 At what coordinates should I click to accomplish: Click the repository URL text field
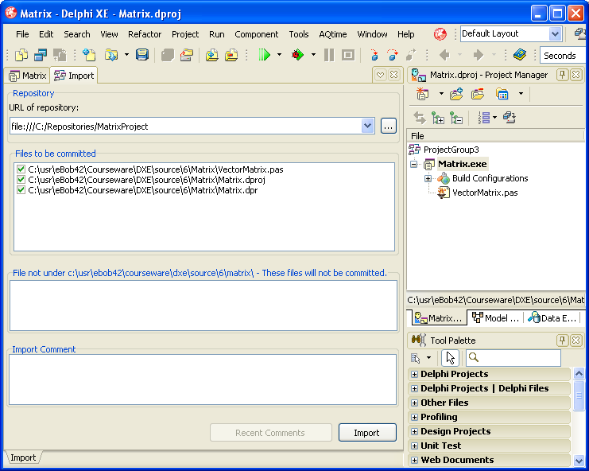186,126
